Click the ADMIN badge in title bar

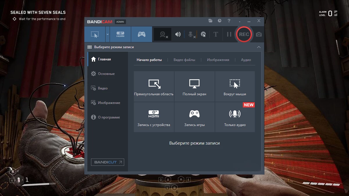point(120,22)
